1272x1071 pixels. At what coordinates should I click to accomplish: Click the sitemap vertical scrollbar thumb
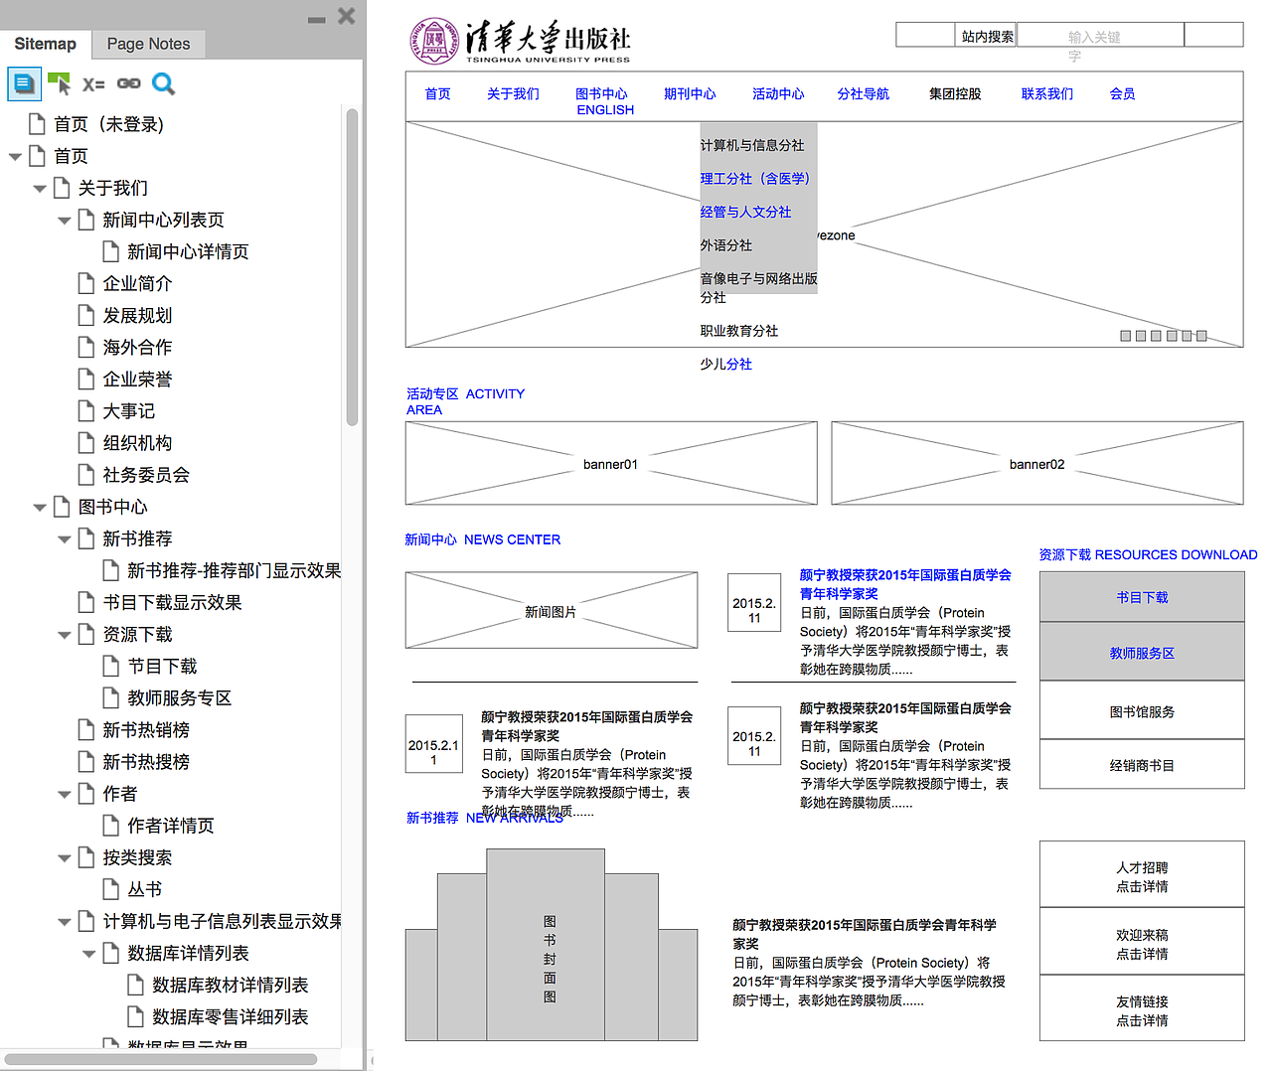[352, 266]
